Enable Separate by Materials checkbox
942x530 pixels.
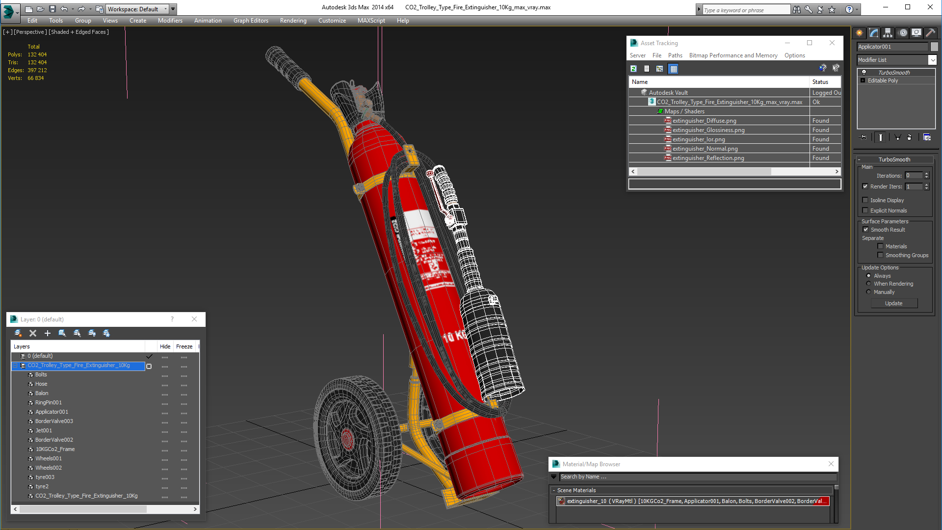pos(881,246)
